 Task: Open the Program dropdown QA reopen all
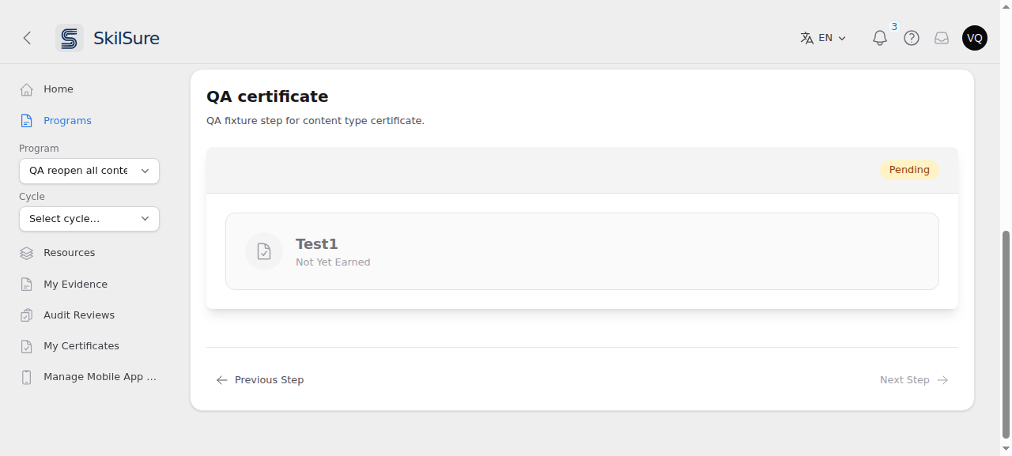[x=89, y=171]
